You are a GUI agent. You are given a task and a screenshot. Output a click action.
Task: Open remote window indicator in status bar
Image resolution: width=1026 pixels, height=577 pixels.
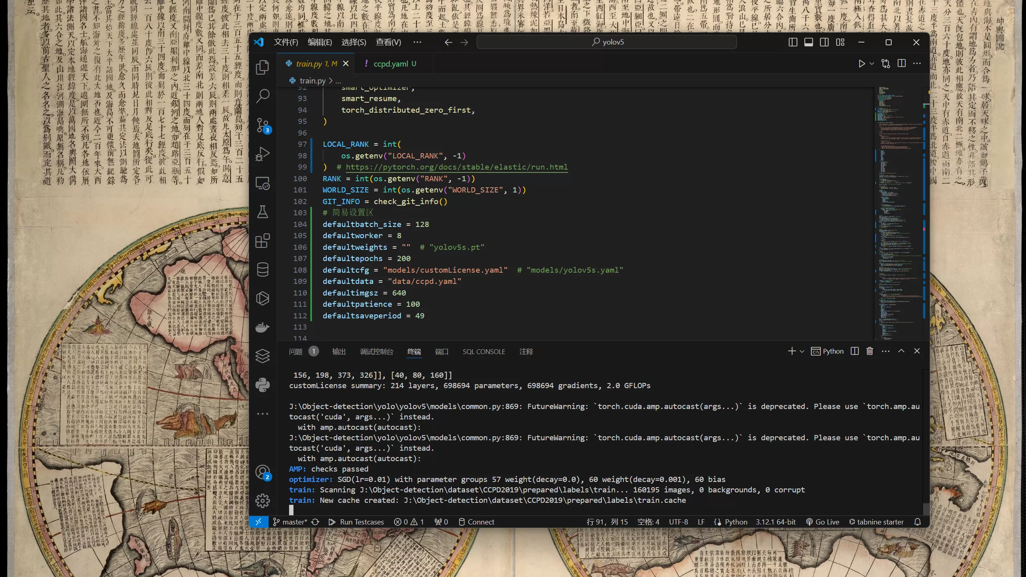259,522
